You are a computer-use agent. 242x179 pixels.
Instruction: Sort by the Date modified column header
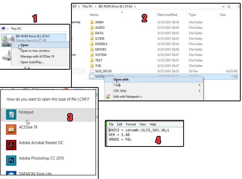pyautogui.click(x=167, y=15)
